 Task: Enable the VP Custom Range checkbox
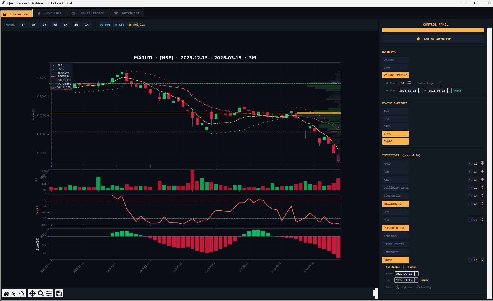point(439,84)
